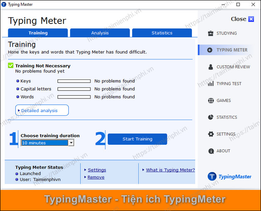
Task: Click the Statistics pie chart icon
Action: (x=210, y=117)
